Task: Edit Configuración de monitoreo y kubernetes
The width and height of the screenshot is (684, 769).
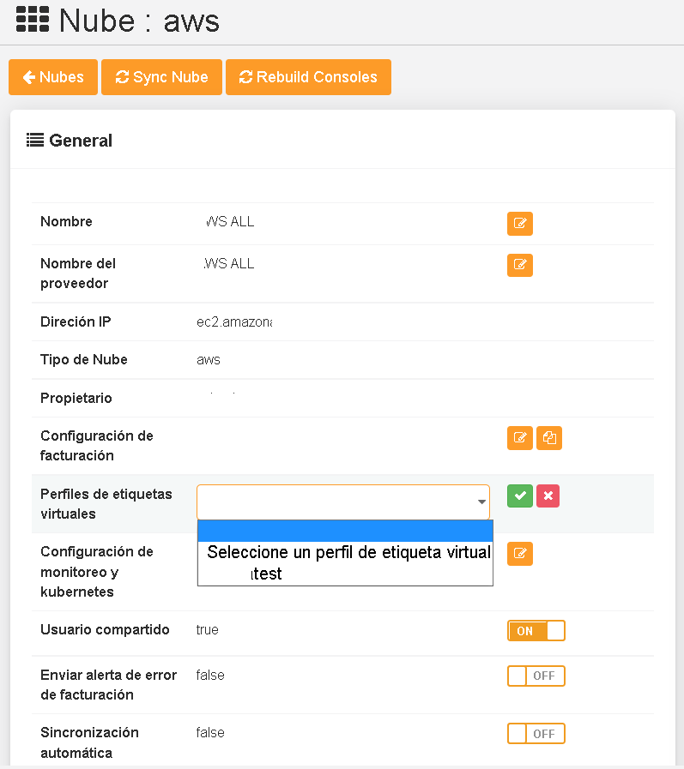Action: tap(519, 554)
